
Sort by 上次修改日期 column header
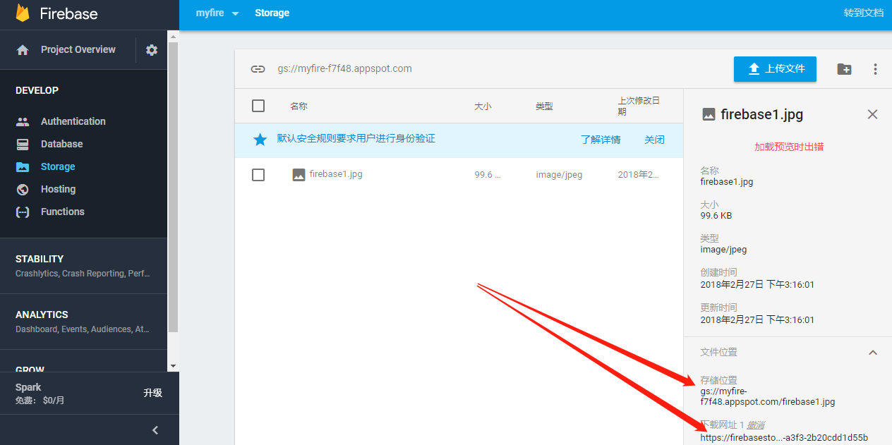point(639,106)
